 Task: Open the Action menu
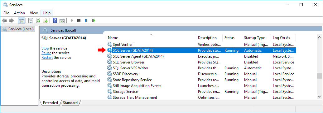click(x=19, y=13)
